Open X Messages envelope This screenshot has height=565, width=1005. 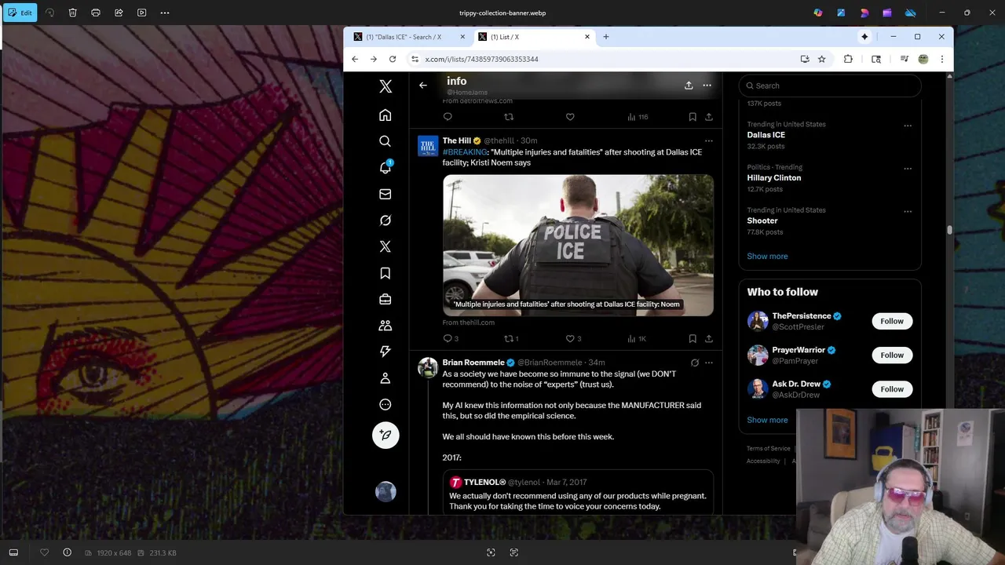pyautogui.click(x=385, y=194)
